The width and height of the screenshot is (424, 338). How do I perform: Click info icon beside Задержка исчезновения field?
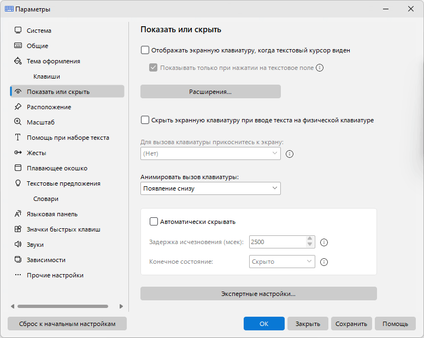324,242
